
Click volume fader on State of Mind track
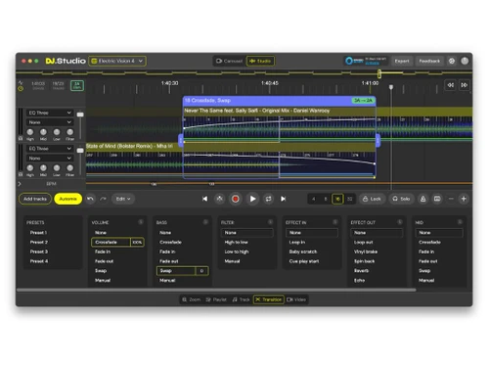[x=80, y=151]
